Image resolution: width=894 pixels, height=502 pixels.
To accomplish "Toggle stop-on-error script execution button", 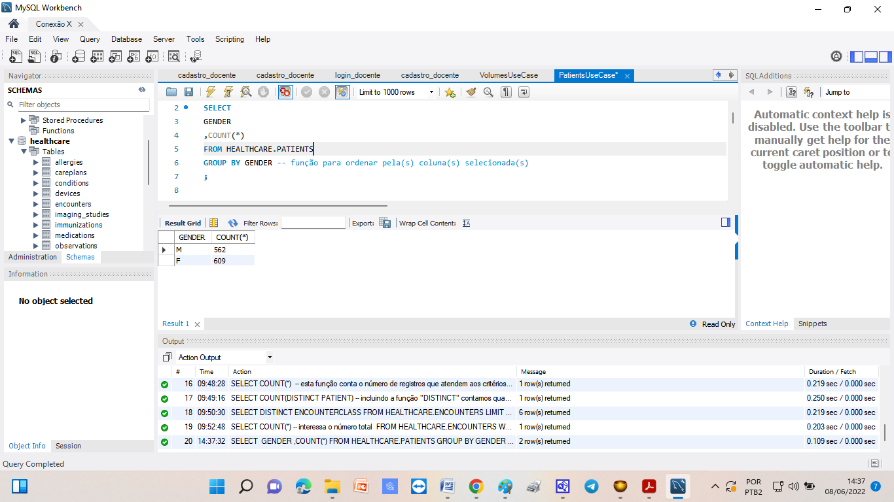I will [x=285, y=92].
